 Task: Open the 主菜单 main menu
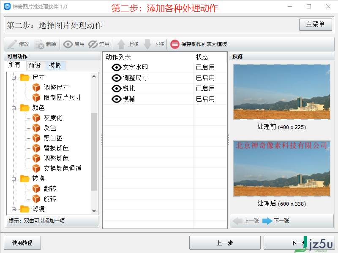tap(315, 25)
